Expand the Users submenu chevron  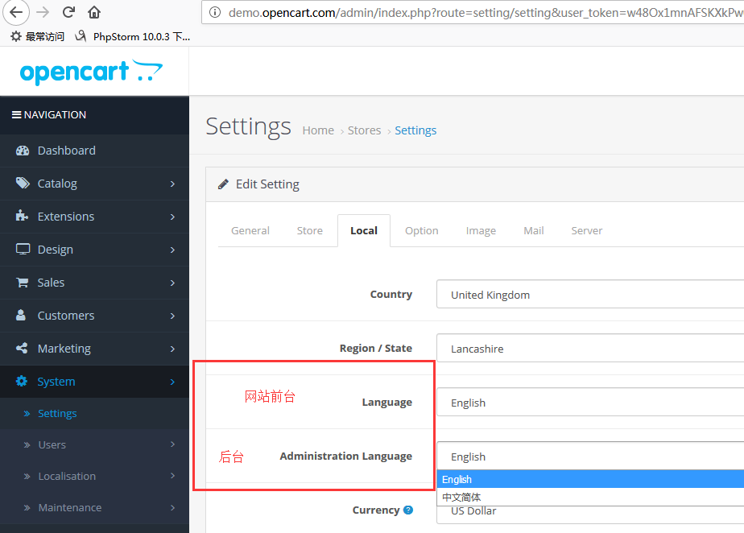(x=172, y=444)
